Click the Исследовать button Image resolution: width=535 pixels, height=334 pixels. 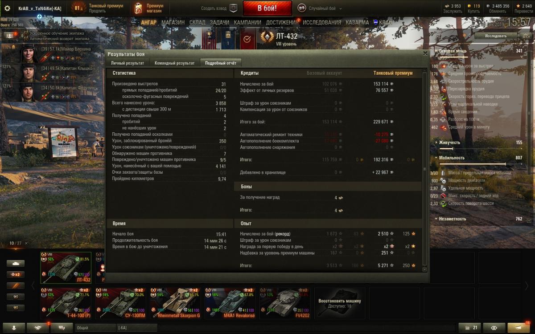[496, 36]
